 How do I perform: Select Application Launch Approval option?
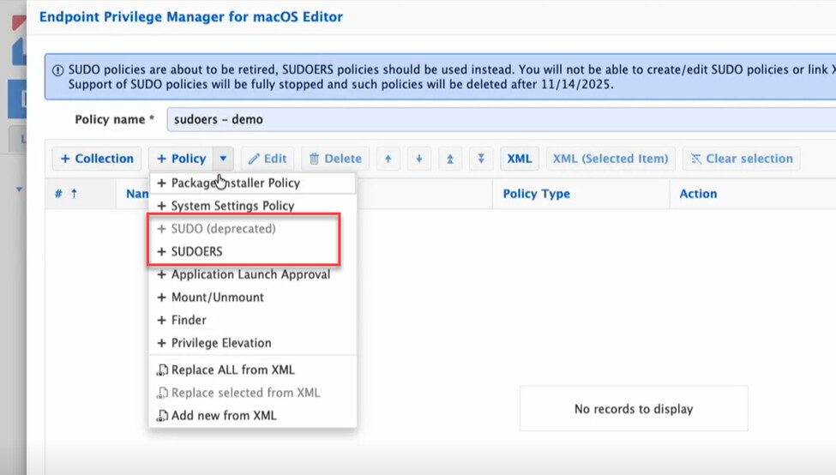[250, 274]
